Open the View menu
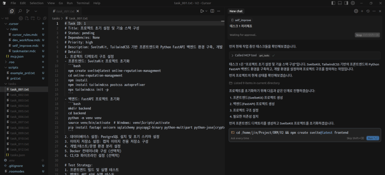 point(51,3)
